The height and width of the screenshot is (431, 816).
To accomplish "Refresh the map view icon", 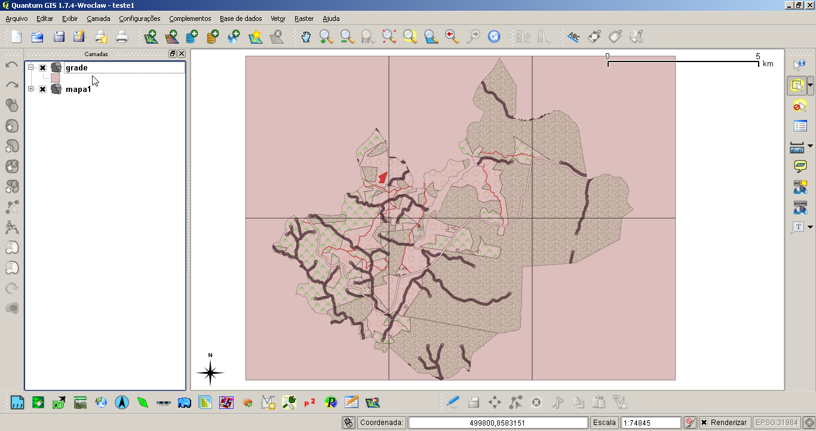I will coord(494,37).
